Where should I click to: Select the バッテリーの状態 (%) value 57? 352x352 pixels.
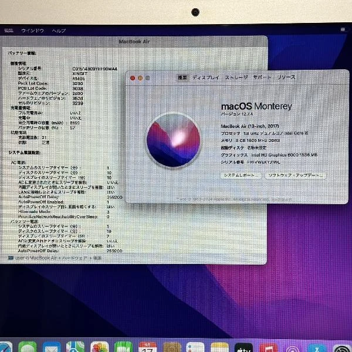point(72,128)
